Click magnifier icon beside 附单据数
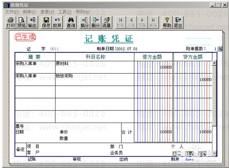 (x=219, y=49)
